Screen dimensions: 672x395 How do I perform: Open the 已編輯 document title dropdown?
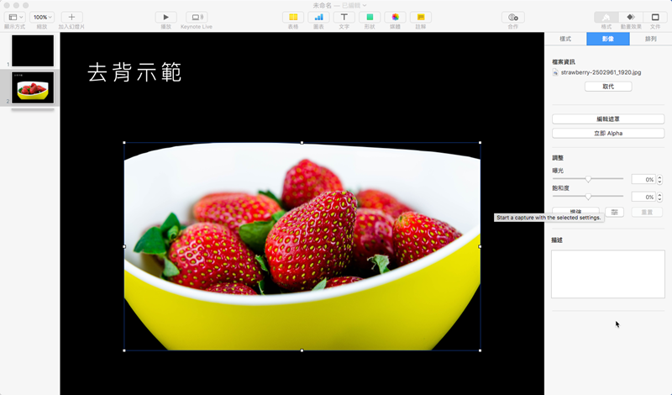point(354,5)
